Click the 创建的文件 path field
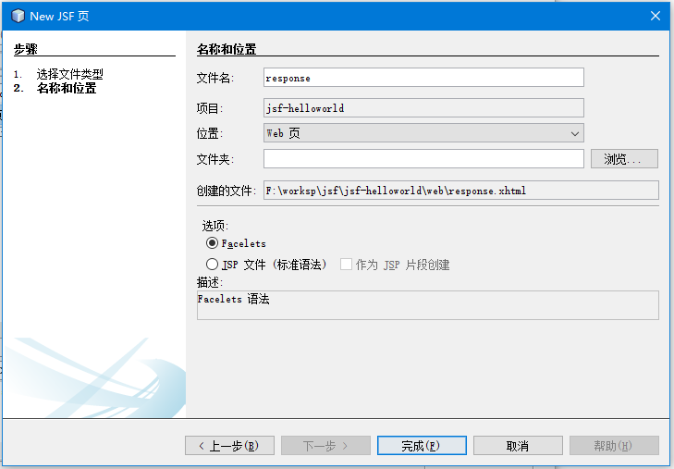Screen dimensions: 674x469 460,191
